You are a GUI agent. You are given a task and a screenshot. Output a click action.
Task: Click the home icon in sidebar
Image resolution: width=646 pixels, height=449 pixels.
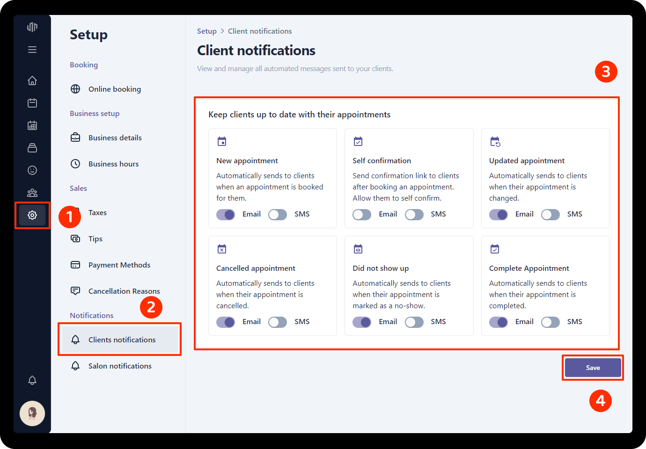[32, 80]
